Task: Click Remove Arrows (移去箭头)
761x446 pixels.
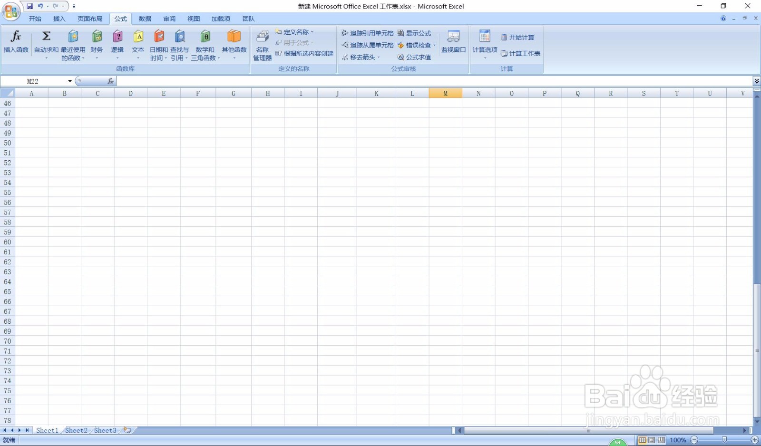Action: coord(361,57)
